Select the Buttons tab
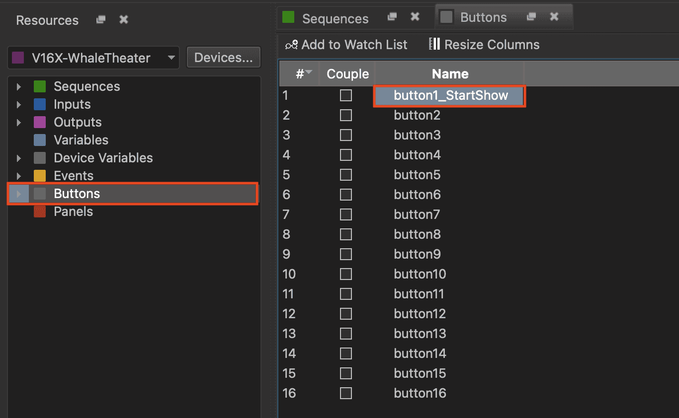The height and width of the screenshot is (418, 679). (x=483, y=17)
